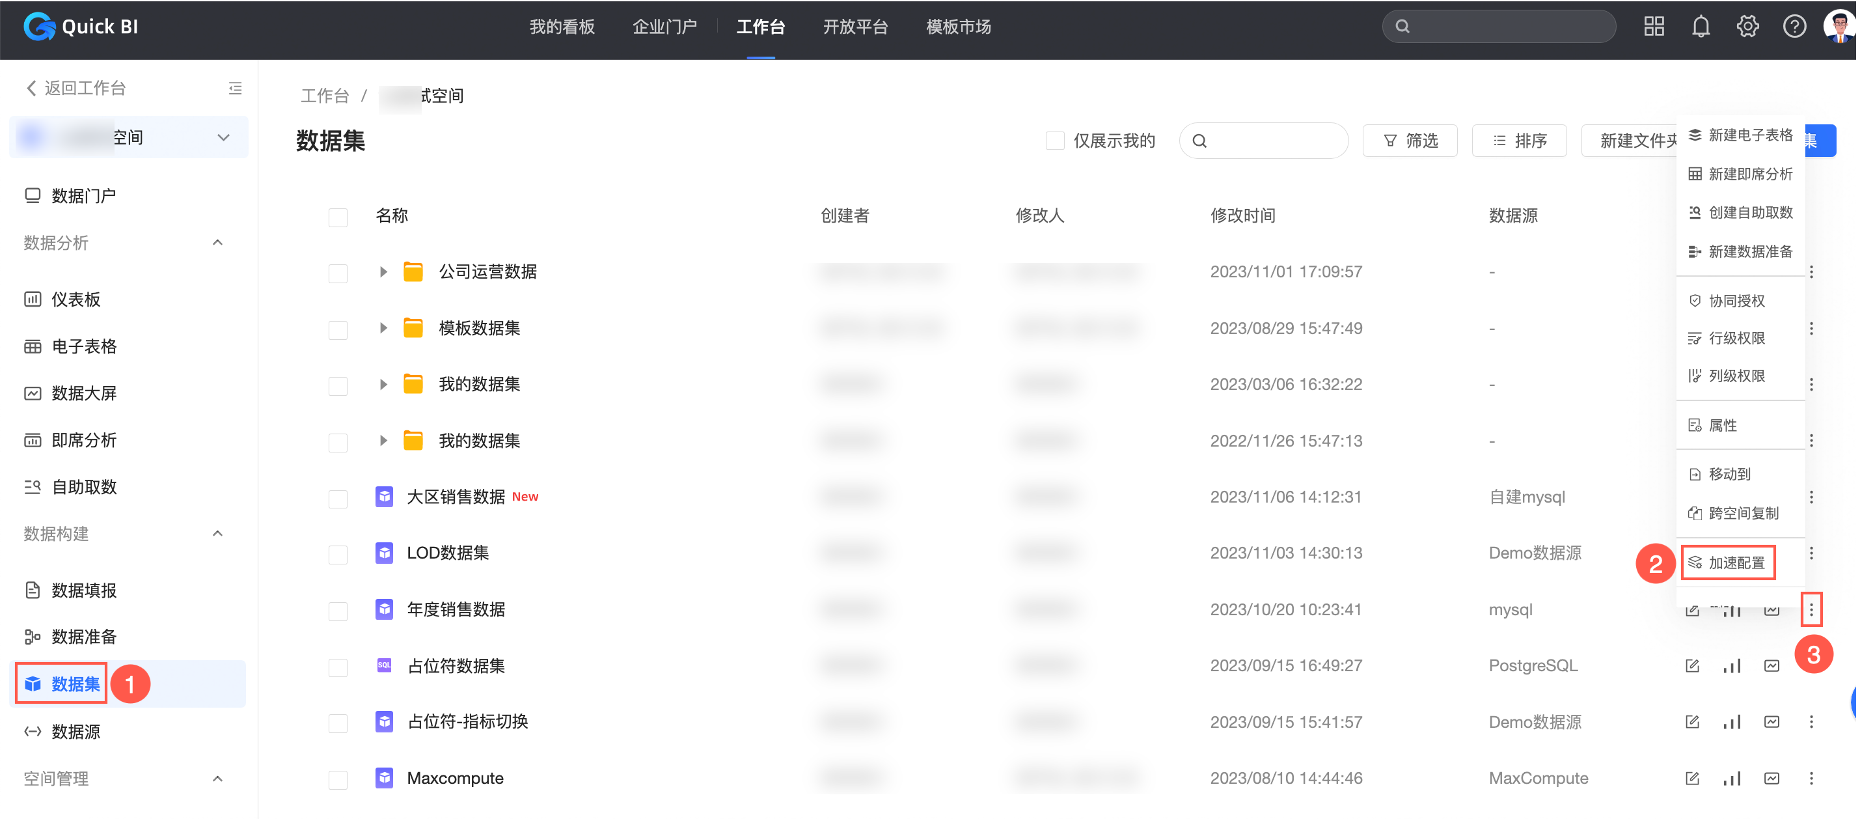Click chart icon for Maxcompute row

(1732, 779)
